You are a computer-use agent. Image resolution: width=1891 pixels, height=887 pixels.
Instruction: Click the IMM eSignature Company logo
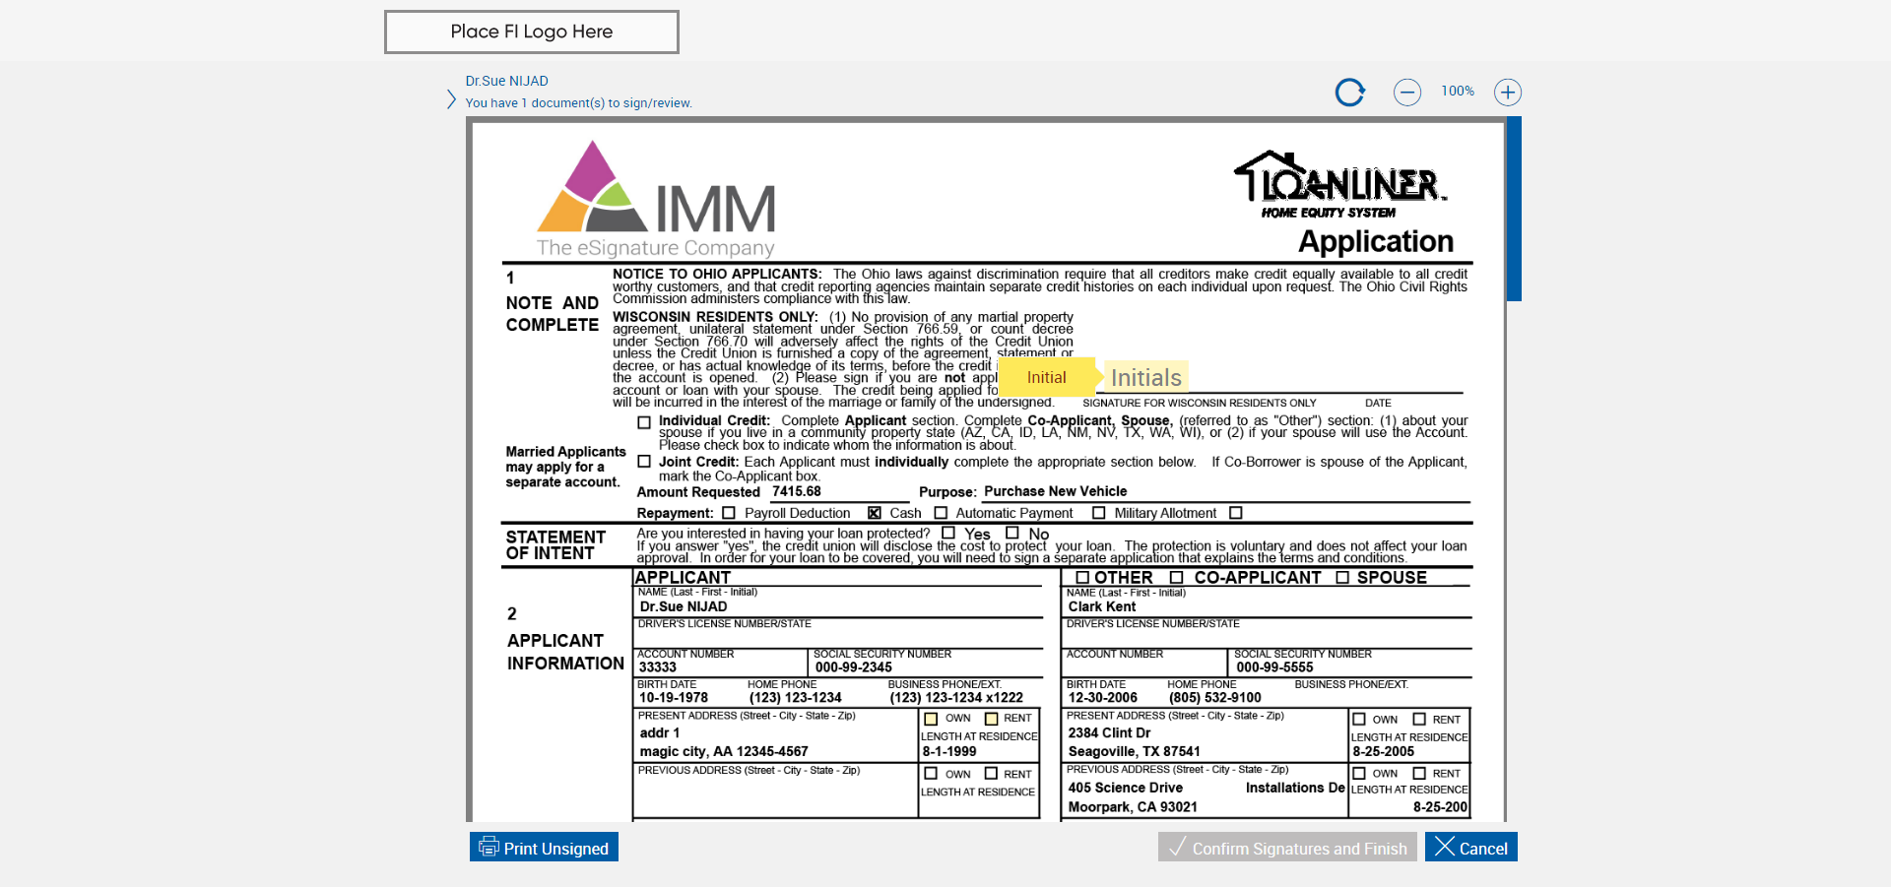pyautogui.click(x=656, y=199)
